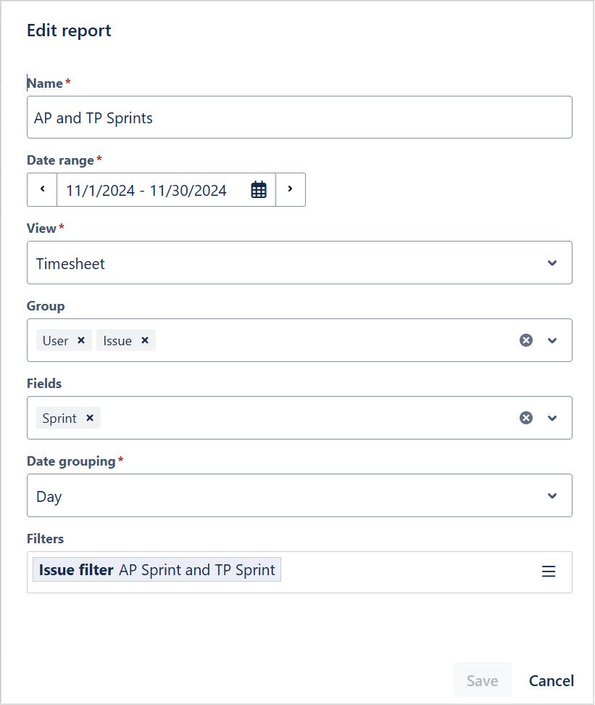Remove the Sprint field tag
This screenshot has height=705, width=595.
point(90,418)
